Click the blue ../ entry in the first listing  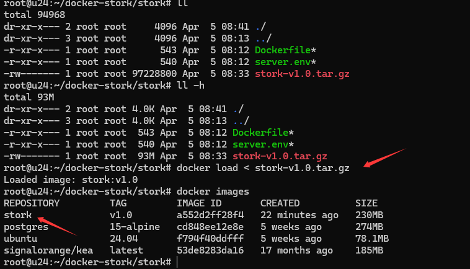tap(263, 38)
